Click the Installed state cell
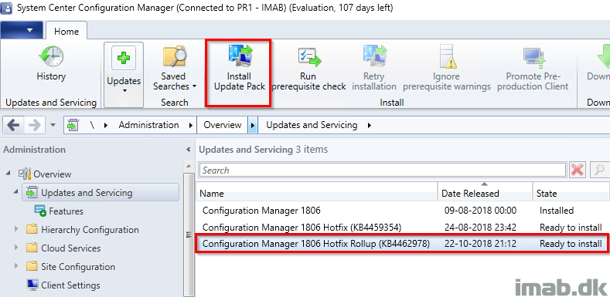Image resolution: width=610 pixels, height=297 pixels. tap(557, 211)
